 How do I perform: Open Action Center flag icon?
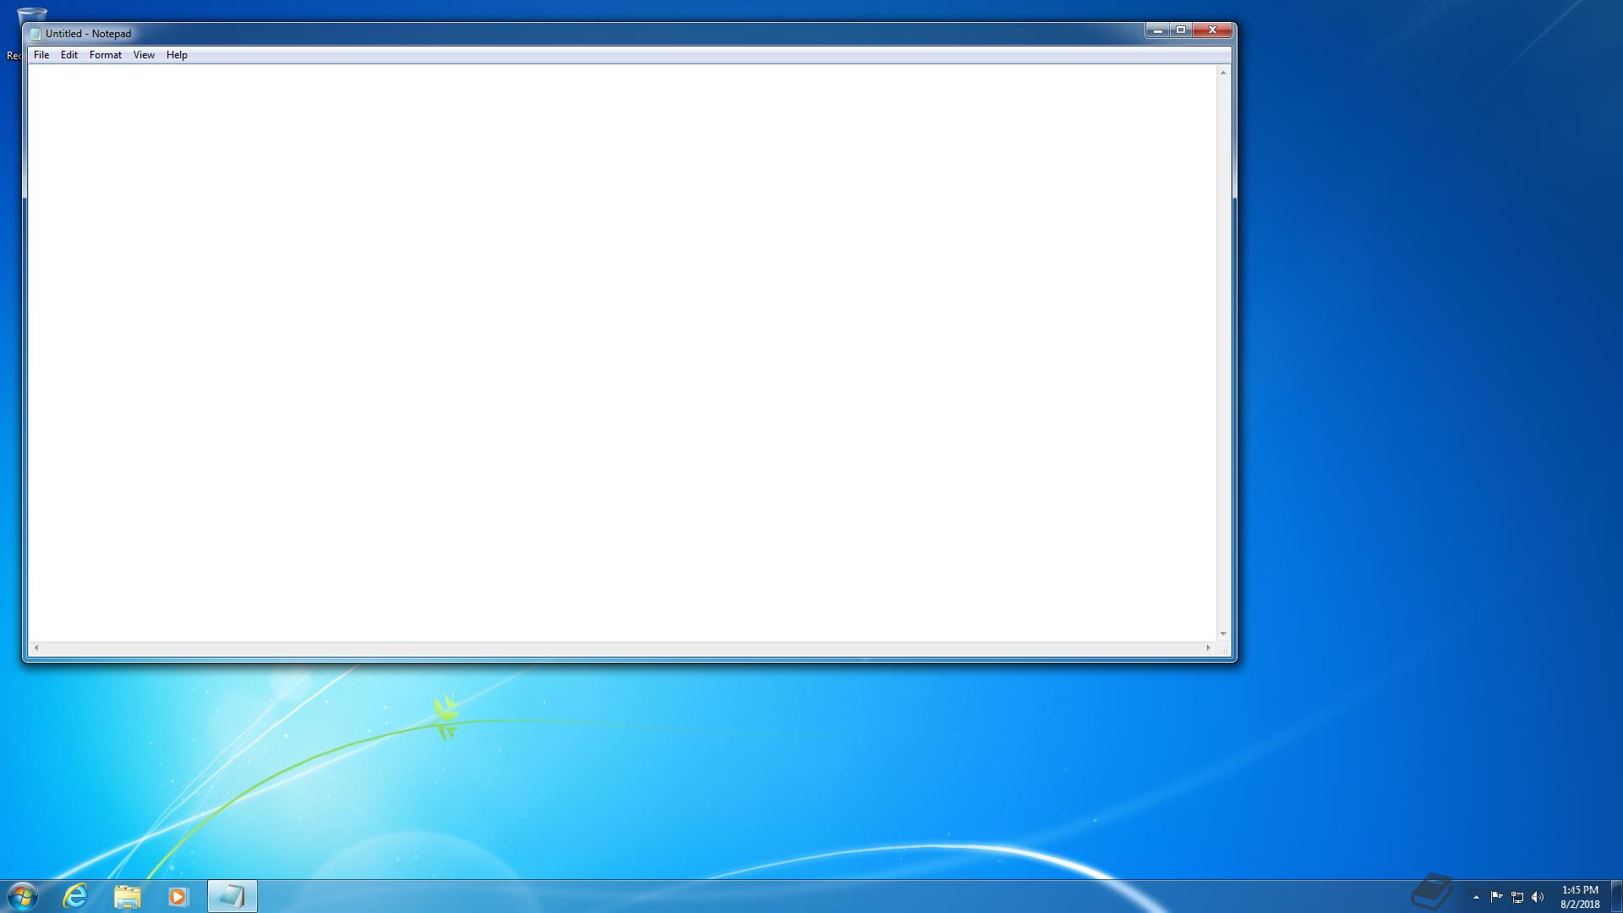(x=1496, y=897)
